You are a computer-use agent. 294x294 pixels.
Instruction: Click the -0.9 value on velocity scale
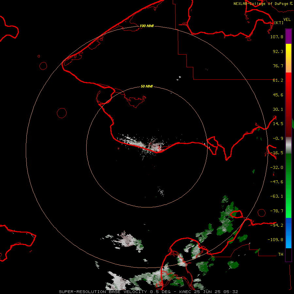coord(278,139)
